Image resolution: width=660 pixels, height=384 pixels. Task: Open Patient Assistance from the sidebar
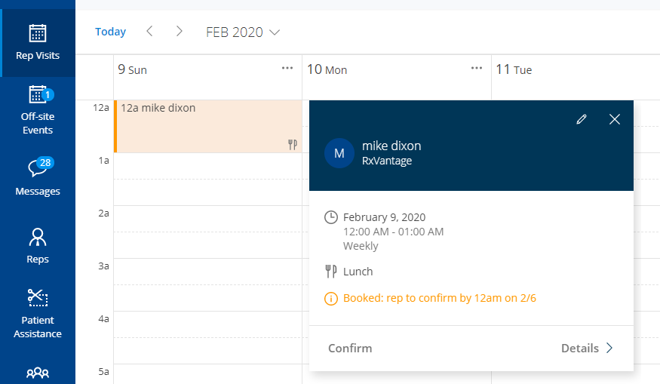[x=37, y=312]
